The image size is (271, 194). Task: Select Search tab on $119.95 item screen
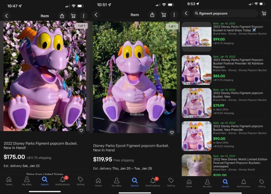pos(135,182)
